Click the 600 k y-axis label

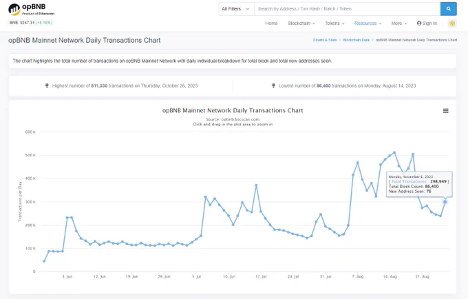click(x=30, y=132)
